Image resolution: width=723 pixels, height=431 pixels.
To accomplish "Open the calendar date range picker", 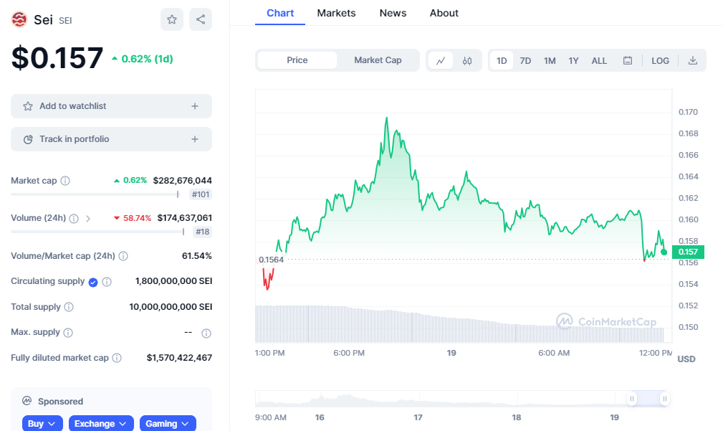I will pos(628,60).
